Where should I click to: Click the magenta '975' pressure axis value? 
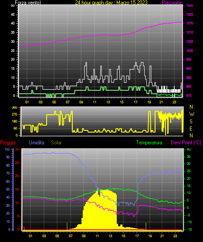click(x=189, y=95)
